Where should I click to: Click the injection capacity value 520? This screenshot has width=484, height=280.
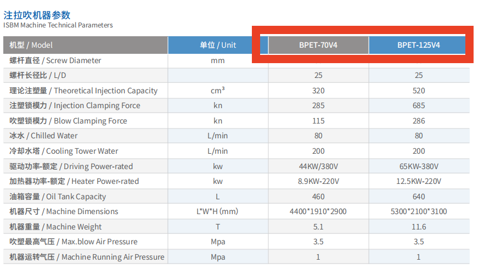(419, 91)
